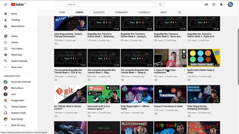Viewport: 239px width, 134px height.
Task: Open Roguelike Dev Tutorial Week 4 title
Action: coord(201,35)
